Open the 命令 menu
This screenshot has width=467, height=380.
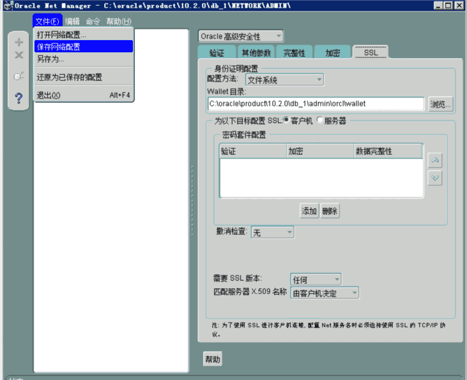[93, 21]
